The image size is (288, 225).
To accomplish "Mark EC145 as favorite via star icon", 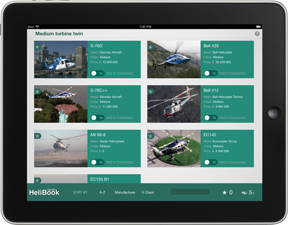I will (151, 136).
